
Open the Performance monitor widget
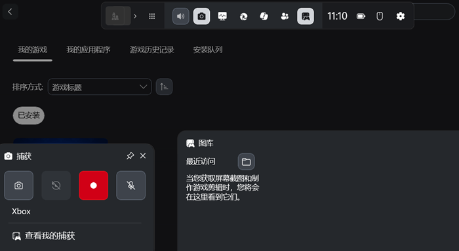(222, 16)
